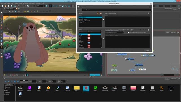Image resolution: width=181 pixels, height=102 pixels.
Task: Open the Windows menu
Action: pos(38,3)
